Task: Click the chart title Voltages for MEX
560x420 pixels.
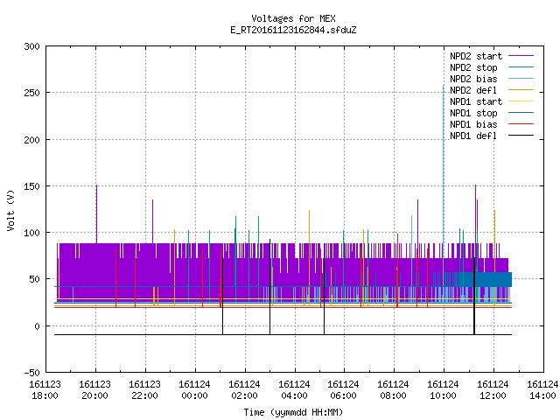Action: pyautogui.click(x=294, y=18)
